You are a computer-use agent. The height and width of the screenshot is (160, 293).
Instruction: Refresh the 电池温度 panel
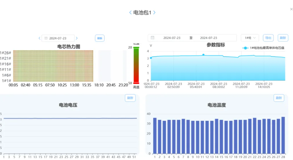click(x=279, y=98)
